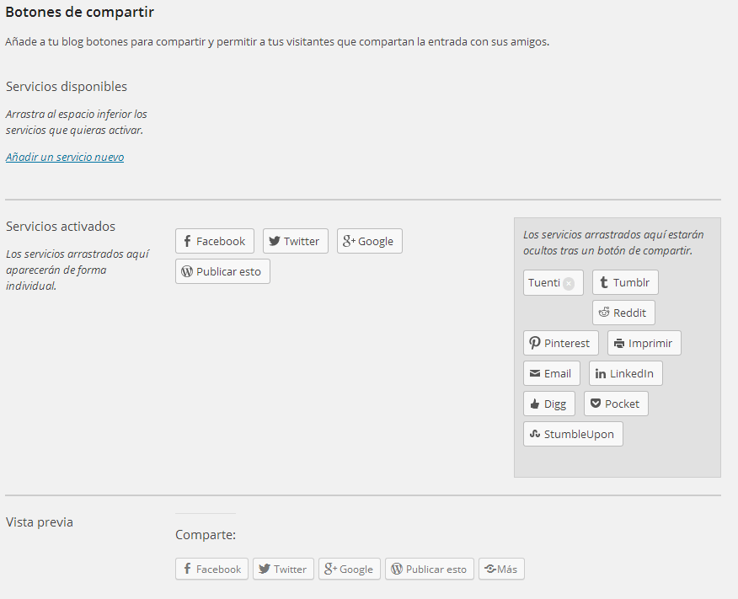738x599 pixels.
Task: Click the Tumblr t icon
Action: (604, 282)
